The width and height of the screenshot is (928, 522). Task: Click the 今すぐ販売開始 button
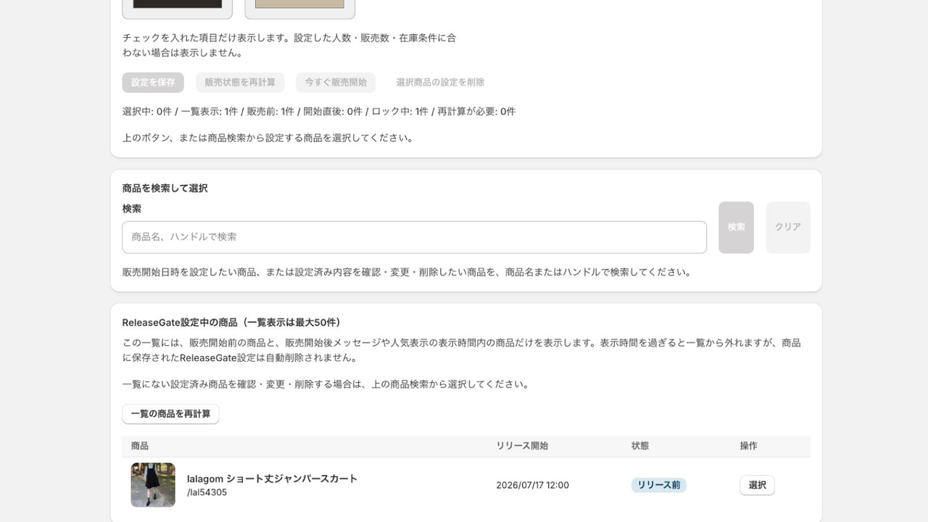coord(336,83)
